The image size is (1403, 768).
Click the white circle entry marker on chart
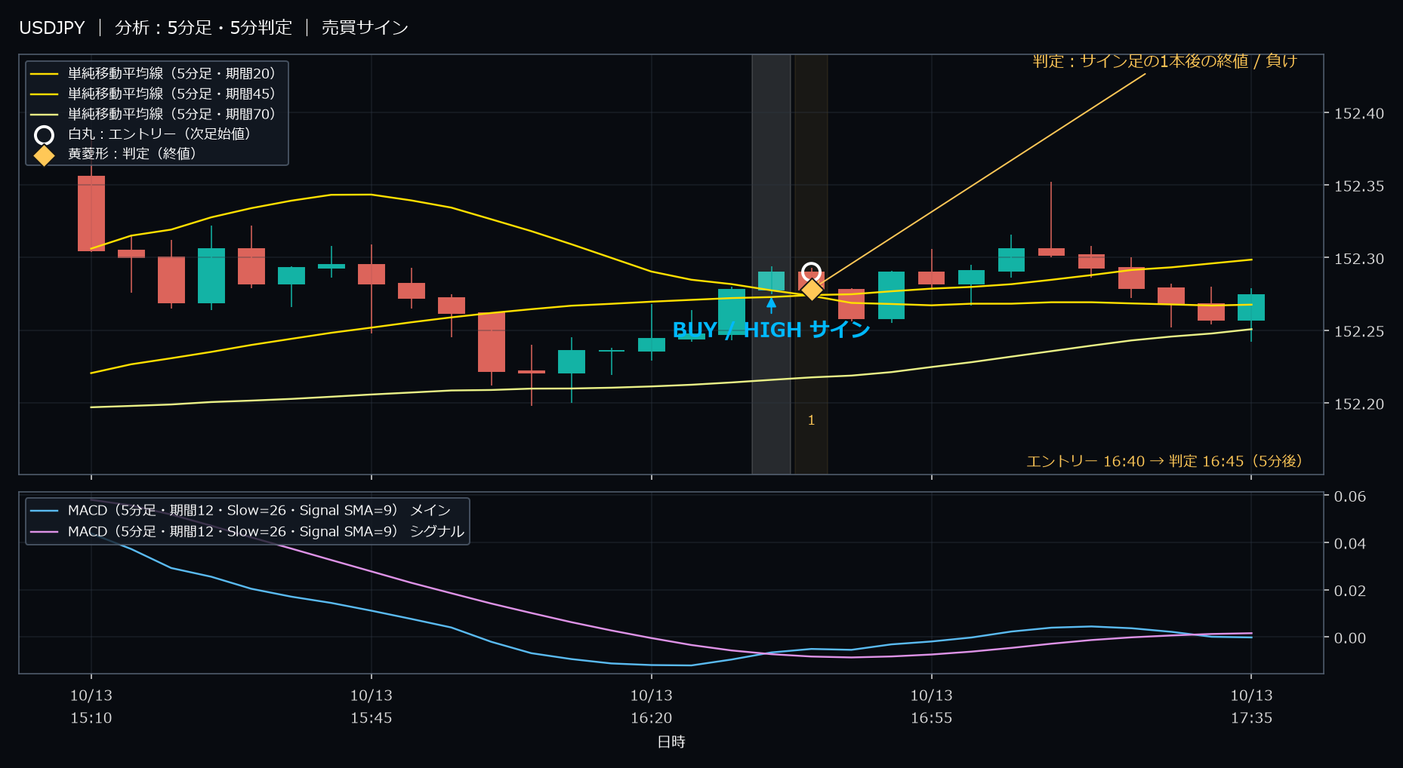tap(811, 272)
